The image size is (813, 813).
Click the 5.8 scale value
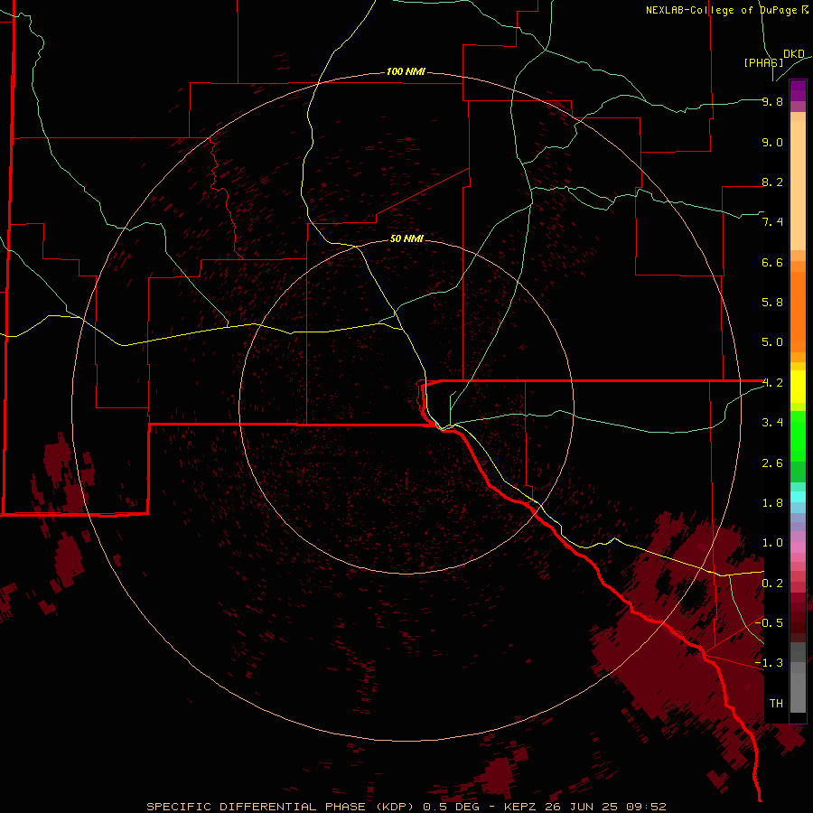[772, 303]
